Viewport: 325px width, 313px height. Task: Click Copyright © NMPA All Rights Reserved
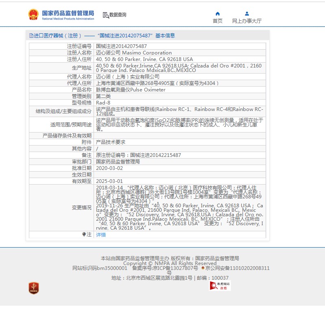[x=170, y=263]
